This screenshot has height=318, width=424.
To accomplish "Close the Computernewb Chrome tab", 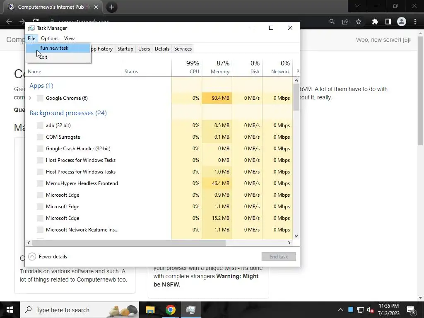I will pyautogui.click(x=96, y=7).
